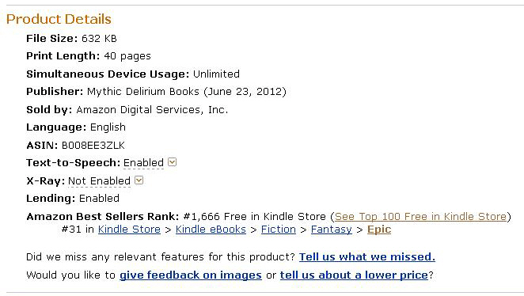Open the Kindle eBooks category link
Screen dimensions: 524x296
211,230
